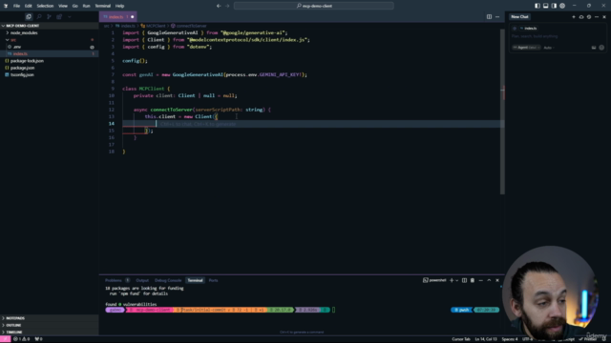This screenshot has width=611, height=343.
Task: Split the editor to the right
Action: [x=489, y=17]
